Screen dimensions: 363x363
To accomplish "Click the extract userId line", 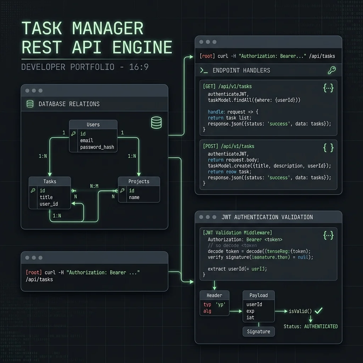I will tap(237, 269).
